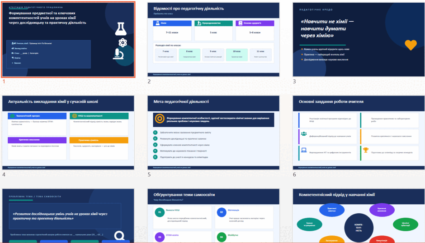Select the slide 7 self-education topic thumbnail

pyautogui.click(x=68, y=215)
